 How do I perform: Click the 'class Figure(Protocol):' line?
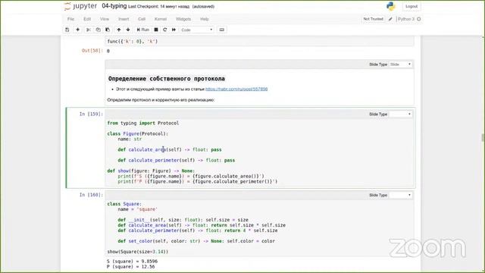(138, 133)
